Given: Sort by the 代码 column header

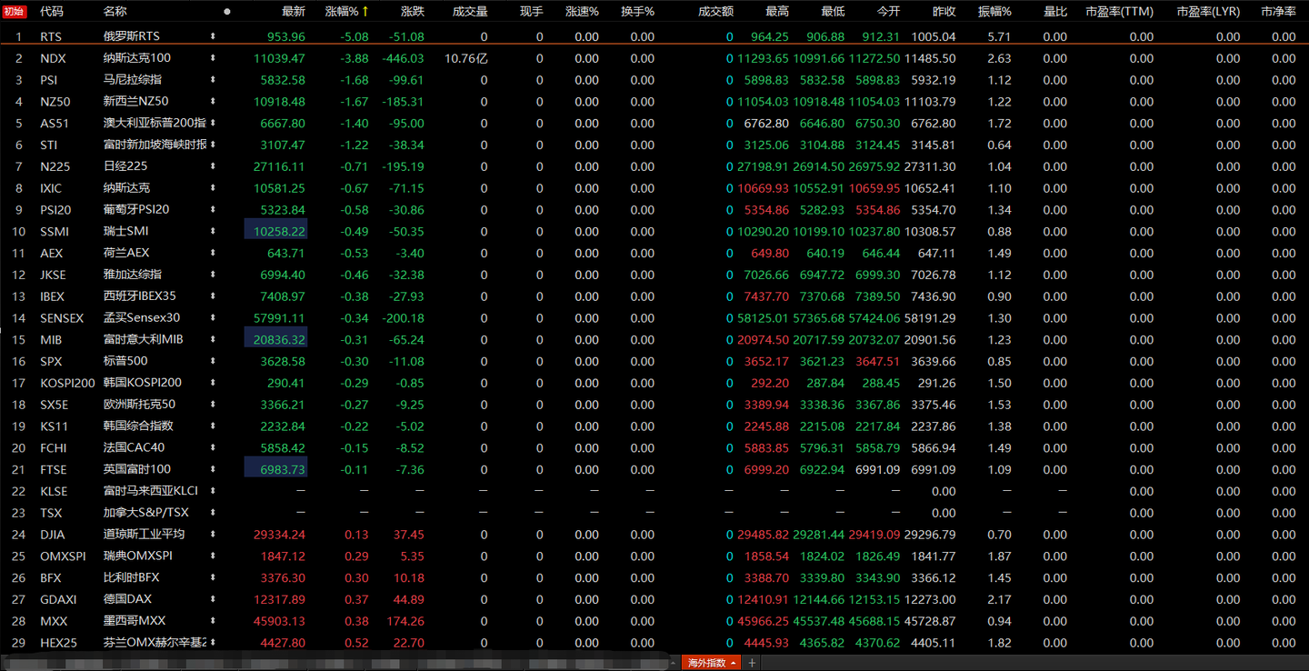Looking at the screenshot, I should pos(52,12).
